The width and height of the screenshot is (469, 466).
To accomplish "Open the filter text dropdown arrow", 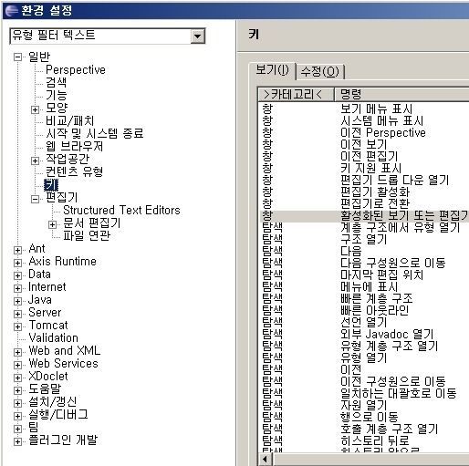I will (x=197, y=36).
